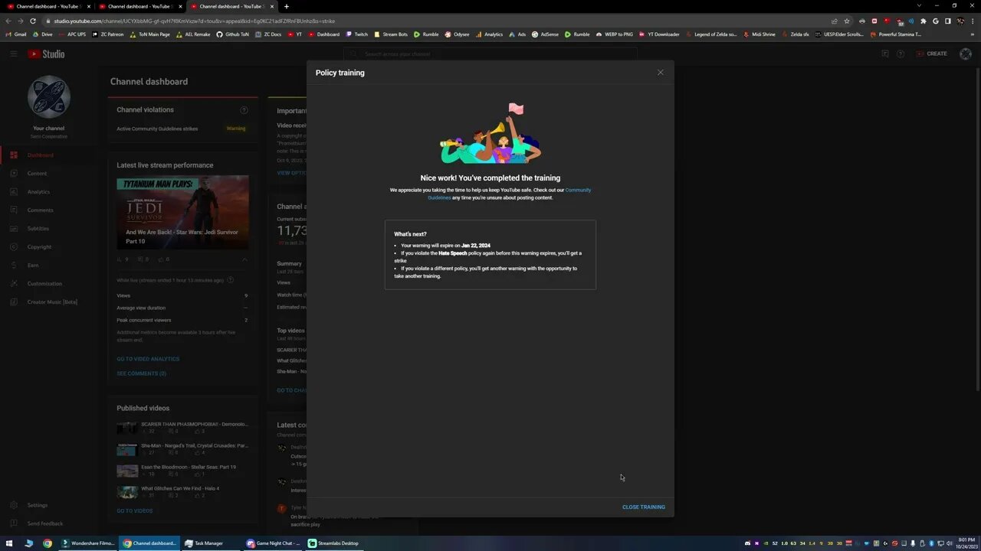
Task: Click the CLOSE TRAINING button
Action: (x=644, y=507)
